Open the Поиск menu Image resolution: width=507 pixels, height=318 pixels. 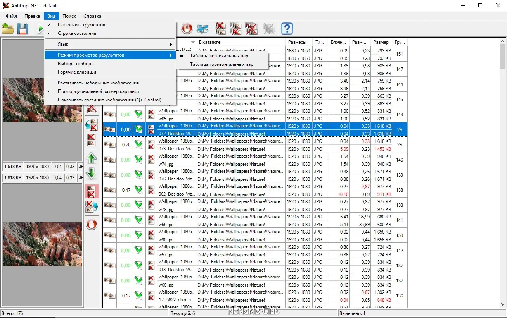click(69, 16)
